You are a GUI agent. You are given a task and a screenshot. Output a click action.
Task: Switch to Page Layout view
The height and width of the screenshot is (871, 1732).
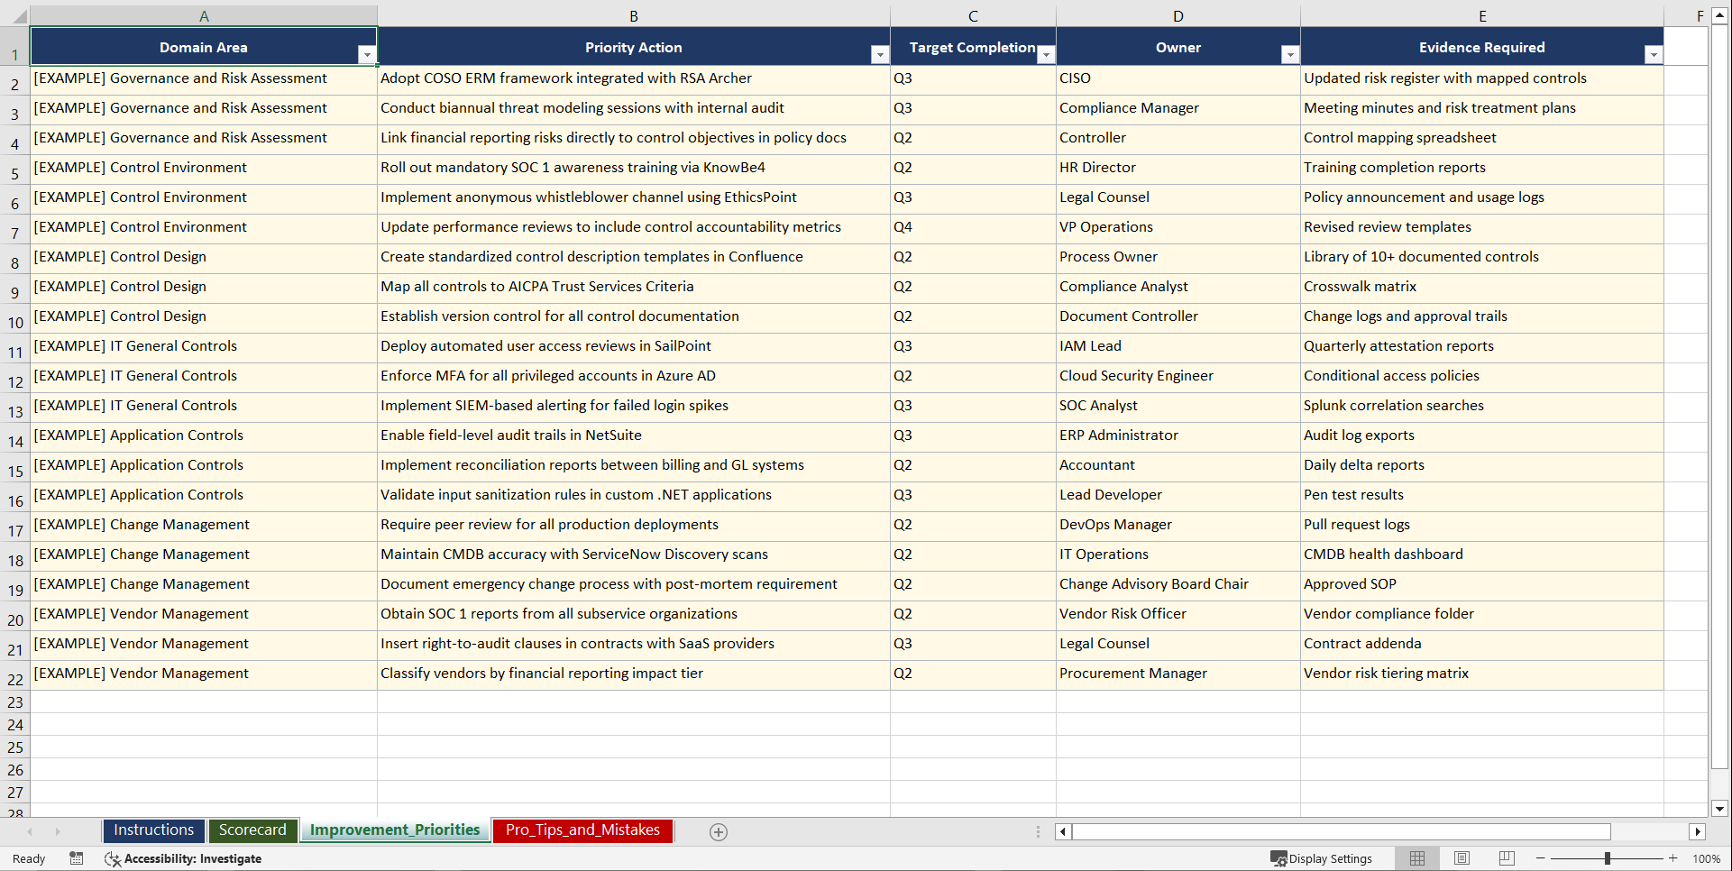(x=1462, y=858)
